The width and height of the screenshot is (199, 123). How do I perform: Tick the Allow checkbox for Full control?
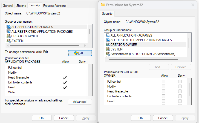[163, 82]
